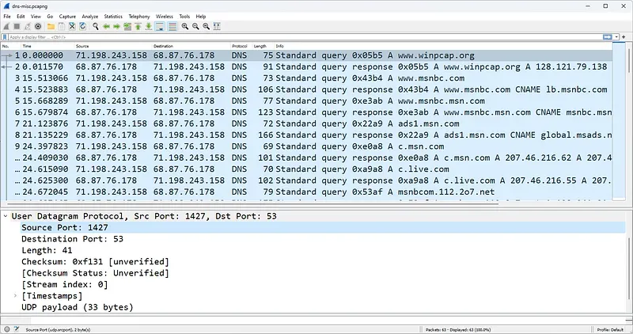Select the UDP payload (33 bytes) row
633x334 pixels.
coord(77,307)
